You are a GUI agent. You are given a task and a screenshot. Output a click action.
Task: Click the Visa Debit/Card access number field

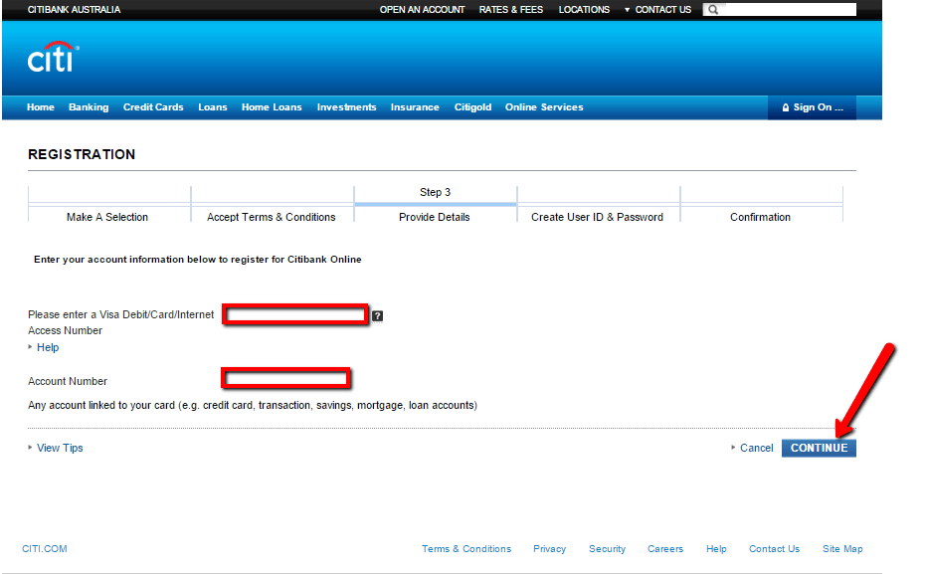(295, 314)
